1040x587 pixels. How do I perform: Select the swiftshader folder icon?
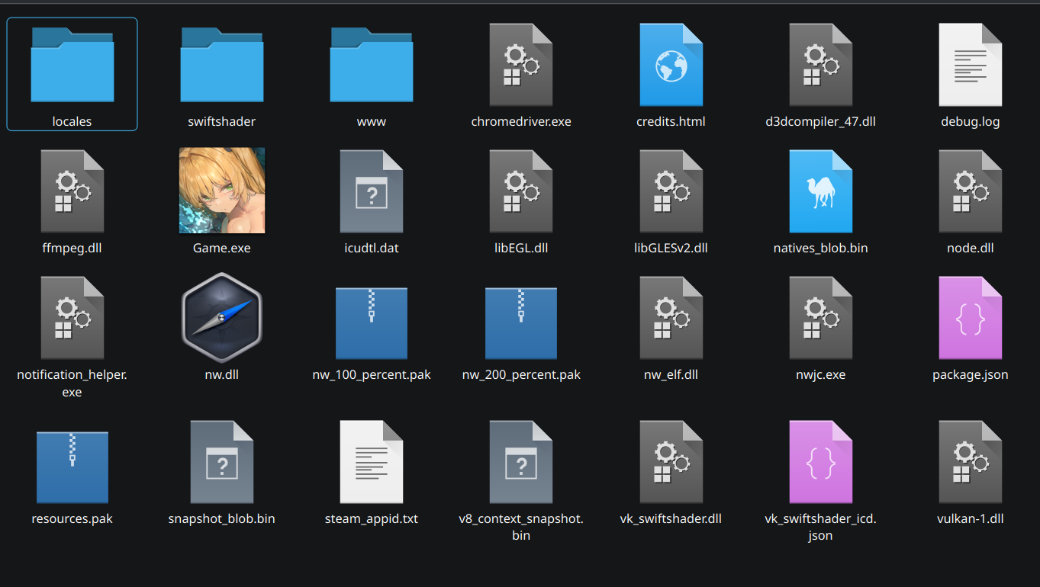coord(222,65)
